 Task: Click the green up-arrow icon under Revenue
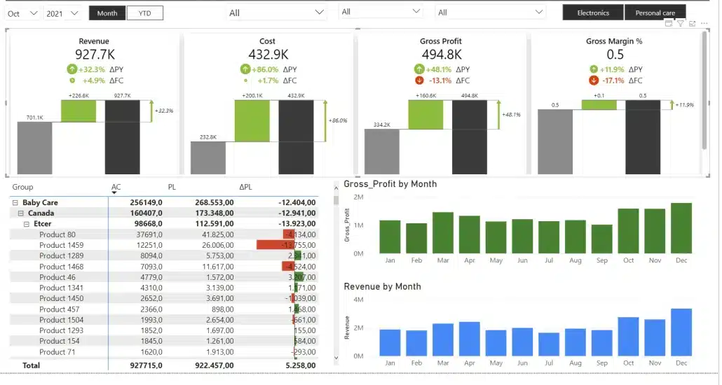[71, 69]
